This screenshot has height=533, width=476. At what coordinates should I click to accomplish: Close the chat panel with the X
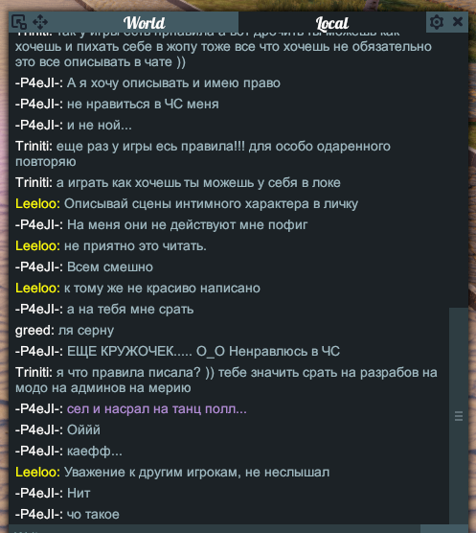(x=458, y=22)
